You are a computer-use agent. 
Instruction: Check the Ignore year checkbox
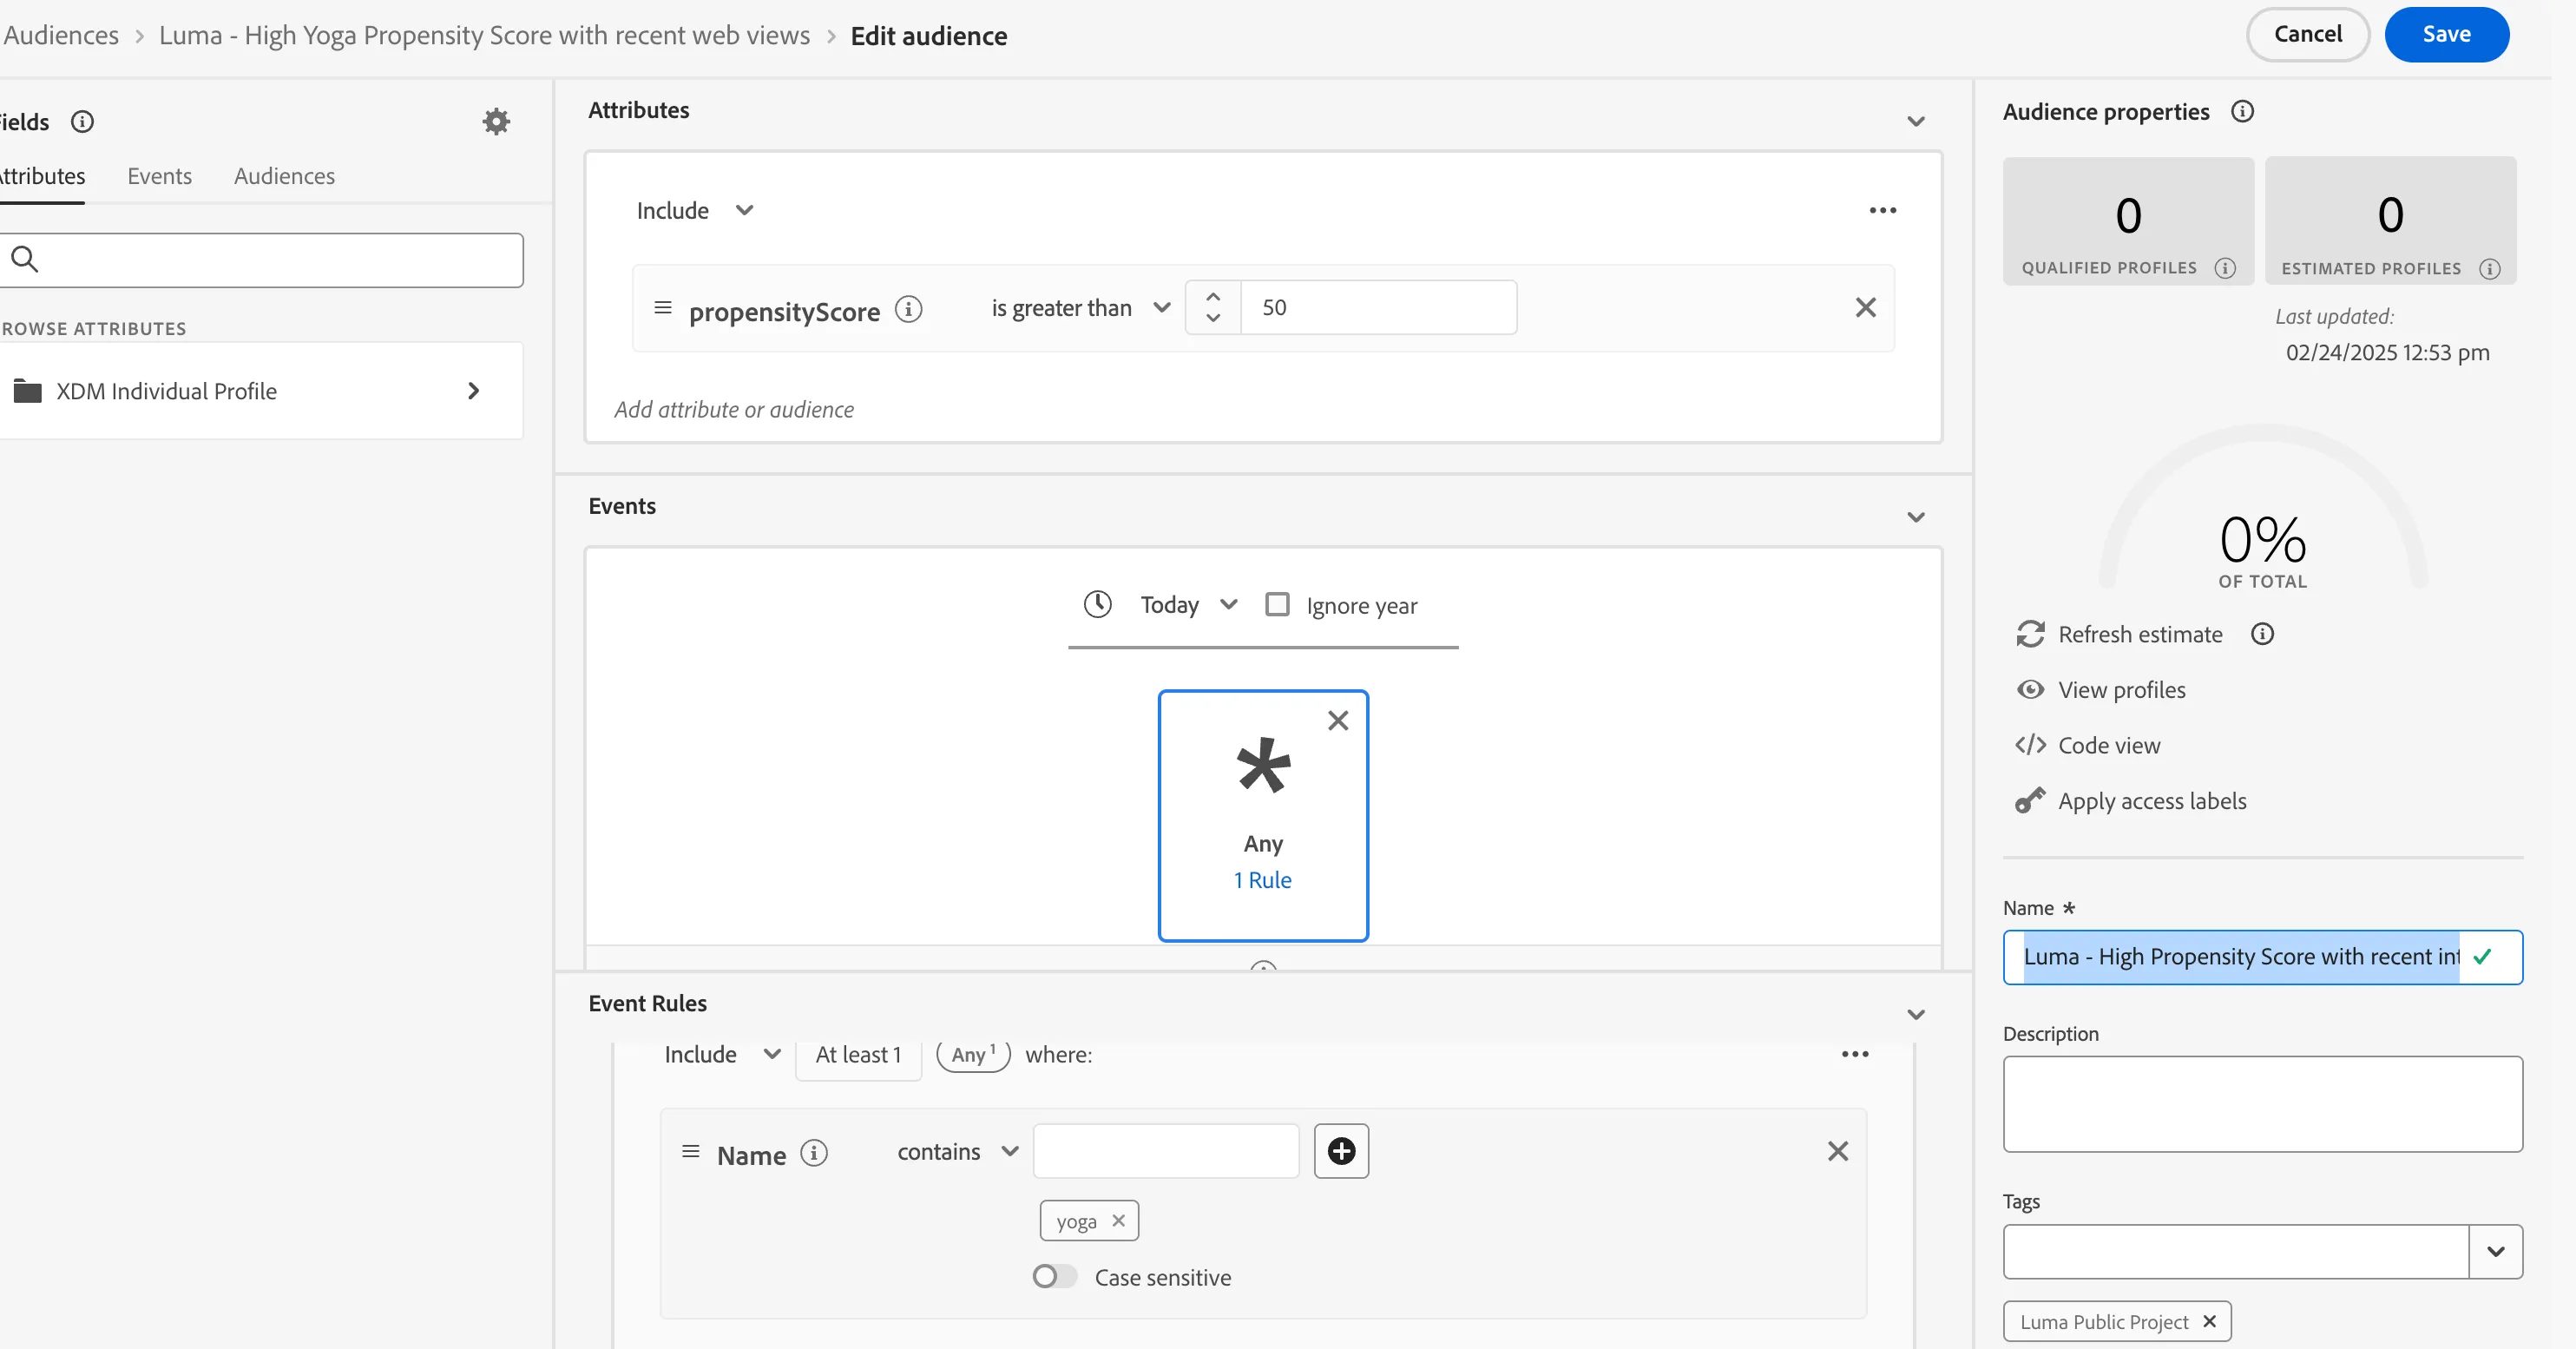1276,605
